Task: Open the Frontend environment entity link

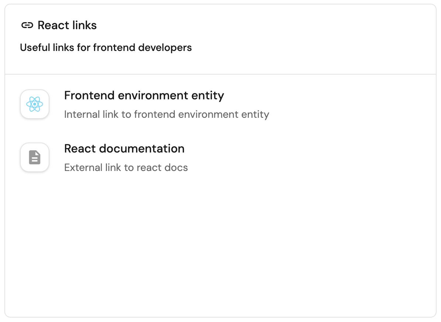Action: pos(144,96)
